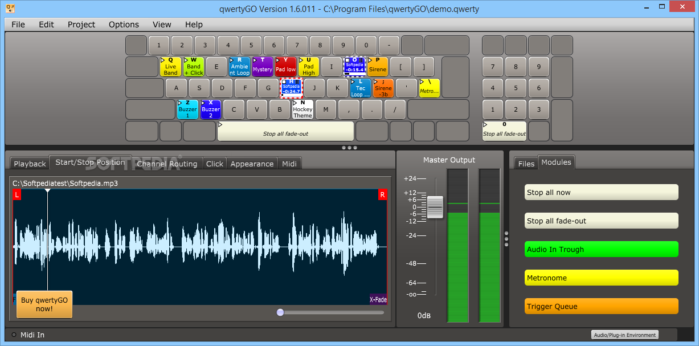
Task: Trigger the T Mystery sample key
Action: (x=263, y=67)
